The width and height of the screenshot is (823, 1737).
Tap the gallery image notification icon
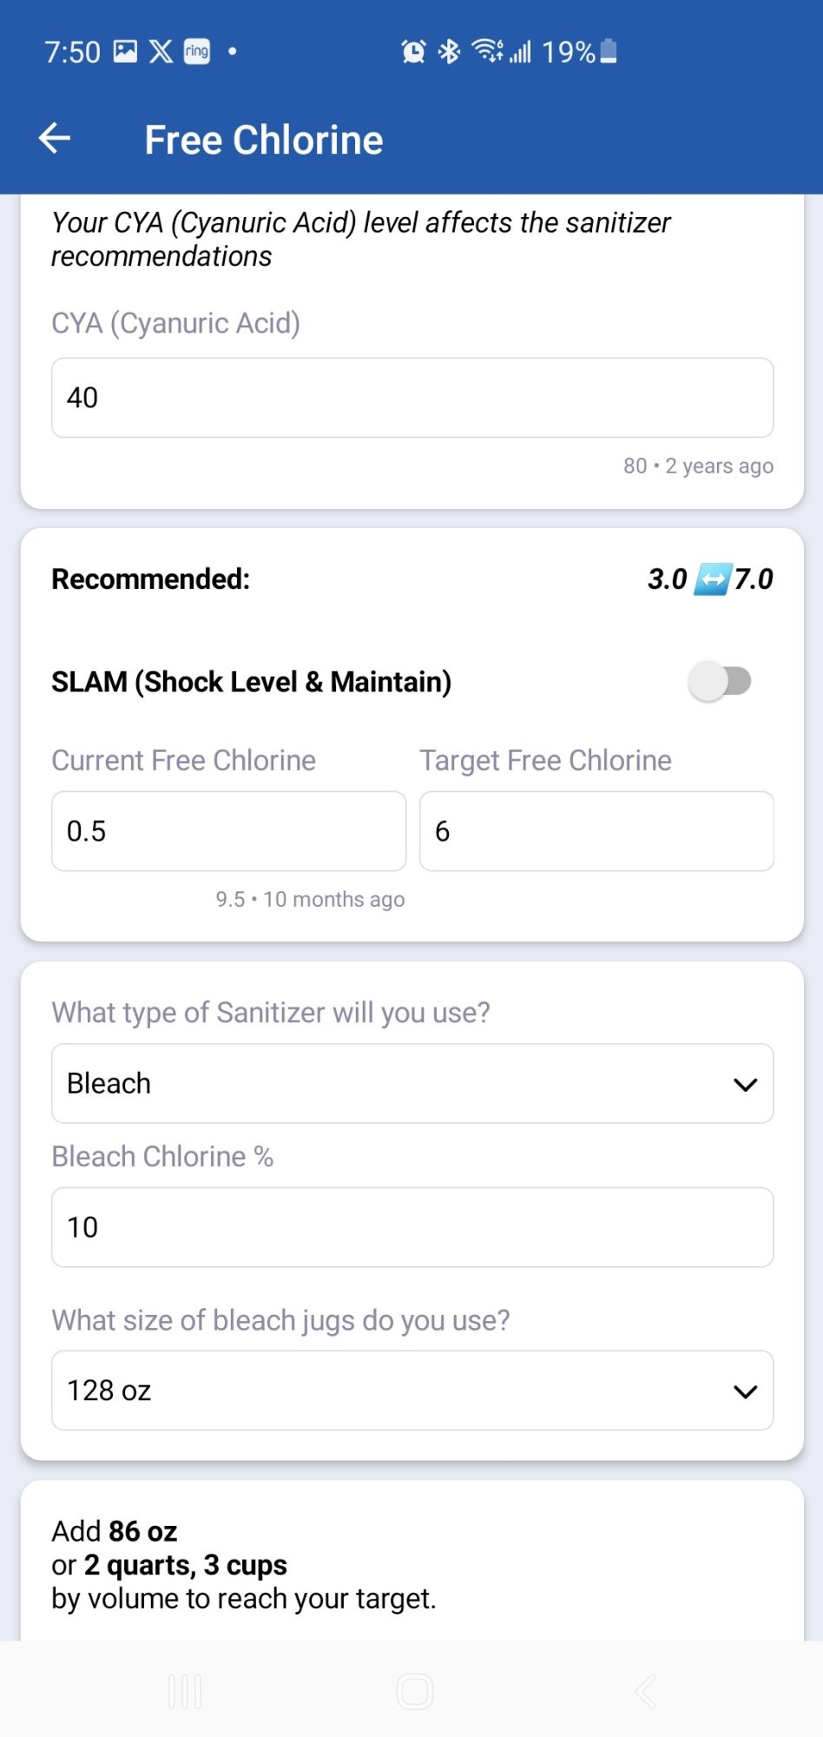point(126,52)
